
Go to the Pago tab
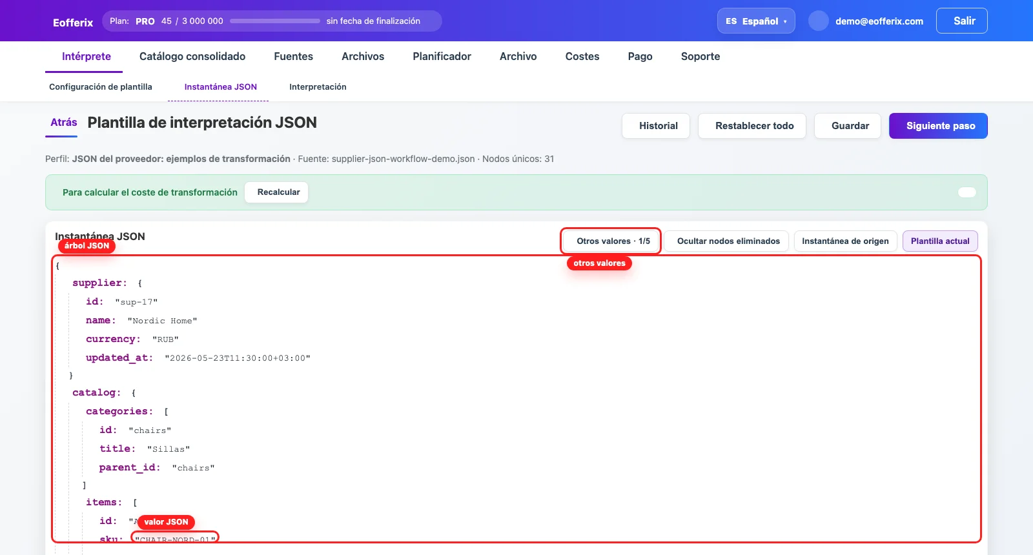click(640, 56)
